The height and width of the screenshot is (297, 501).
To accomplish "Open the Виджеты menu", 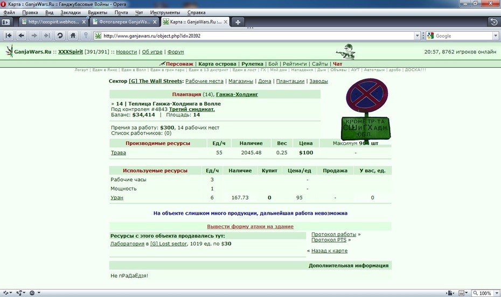I will pyautogui.click(x=98, y=12).
